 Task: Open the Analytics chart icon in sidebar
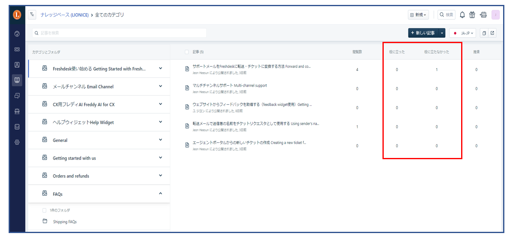17,127
